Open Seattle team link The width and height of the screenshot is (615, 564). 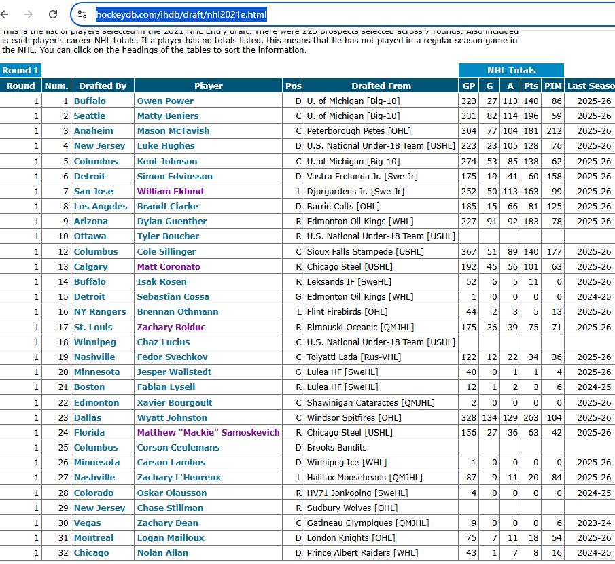[x=90, y=116]
